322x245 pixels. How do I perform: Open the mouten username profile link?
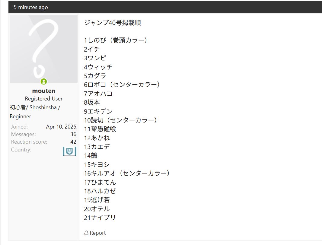[44, 91]
